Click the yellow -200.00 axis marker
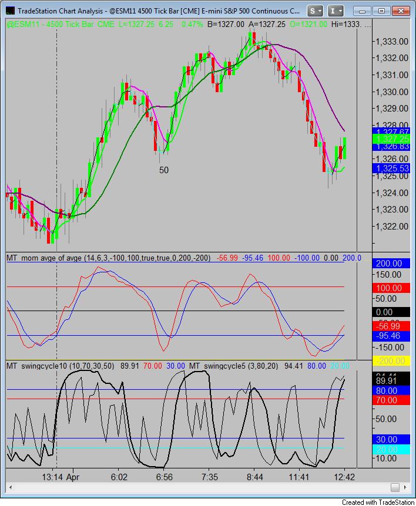The width and height of the screenshot is (416, 506). (x=391, y=361)
